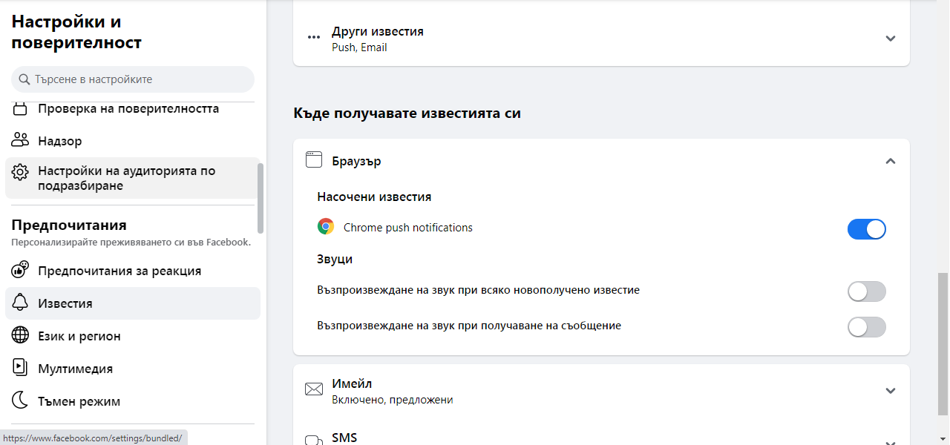
Task: Click the Мултимедия play icon
Action: [x=20, y=369]
